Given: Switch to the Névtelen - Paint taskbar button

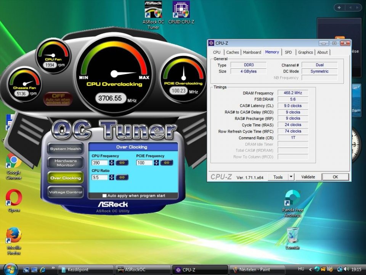Looking at the screenshot, I should click(257, 270).
